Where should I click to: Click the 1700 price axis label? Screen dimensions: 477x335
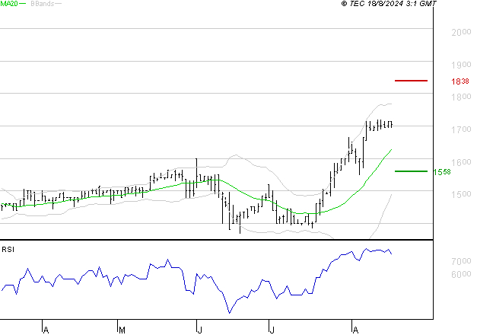pyautogui.click(x=461, y=129)
